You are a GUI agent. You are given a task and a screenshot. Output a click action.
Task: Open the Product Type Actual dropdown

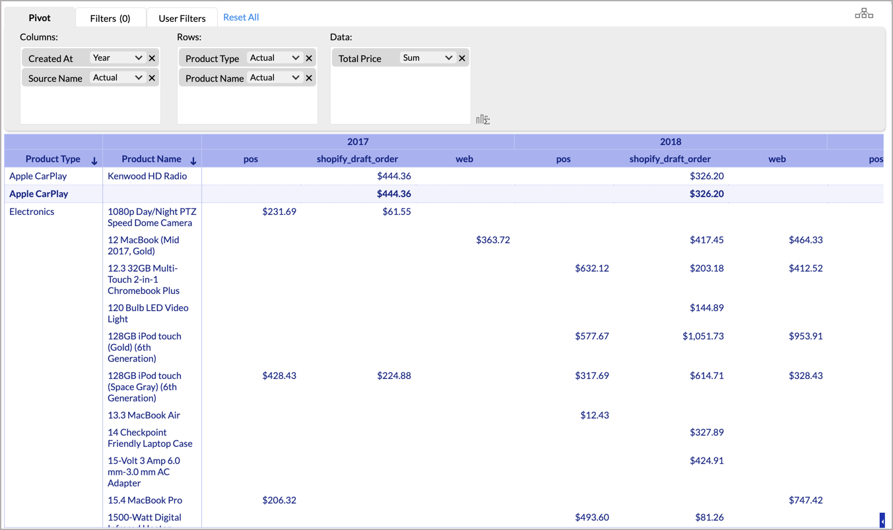pyautogui.click(x=275, y=58)
